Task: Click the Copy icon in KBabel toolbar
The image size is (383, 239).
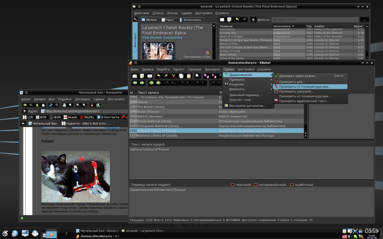Action: pos(181,76)
